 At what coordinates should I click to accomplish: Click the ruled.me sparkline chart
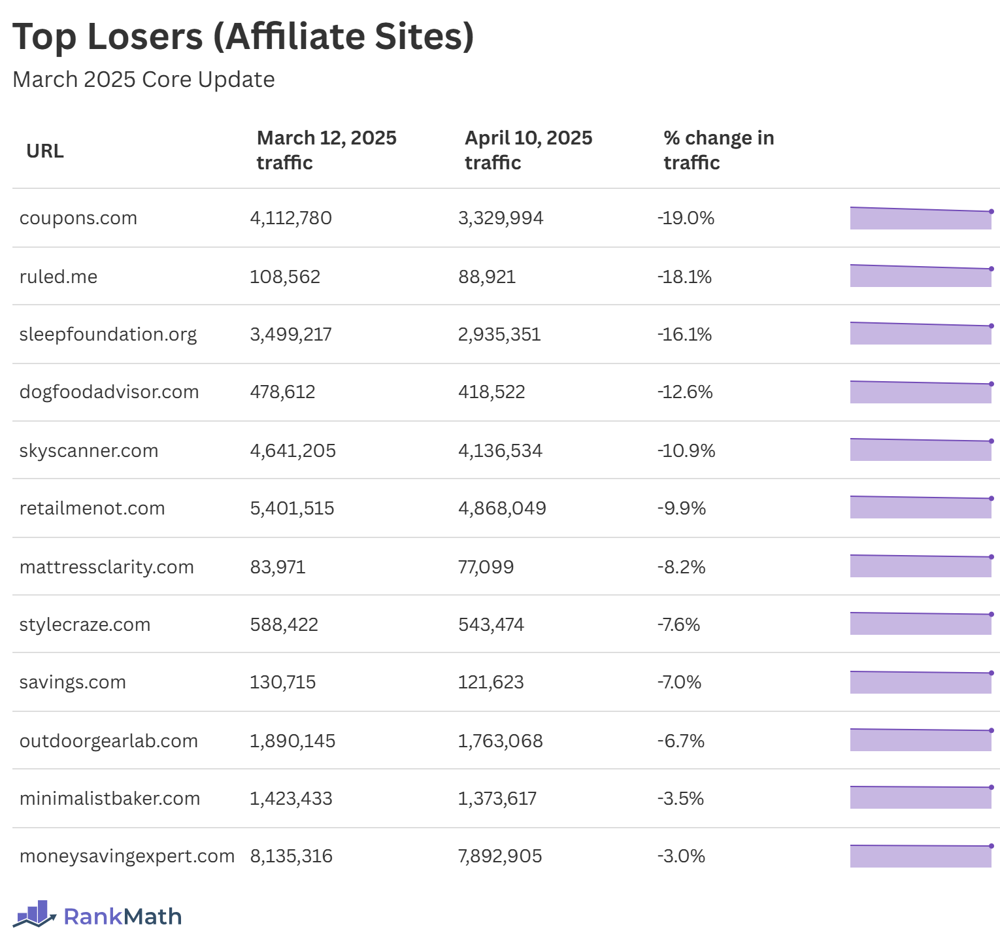pos(922,276)
